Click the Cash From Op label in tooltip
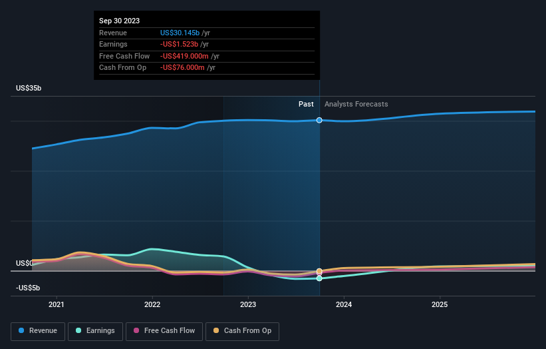This screenshot has width=546, height=349. point(122,68)
